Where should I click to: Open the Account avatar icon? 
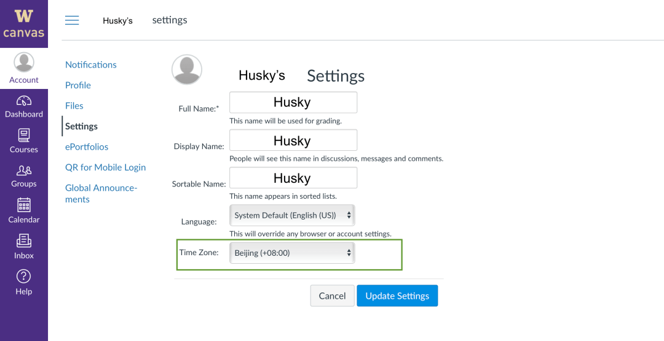(x=24, y=63)
